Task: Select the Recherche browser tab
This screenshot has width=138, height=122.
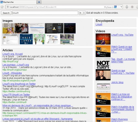Action: click(18, 2)
